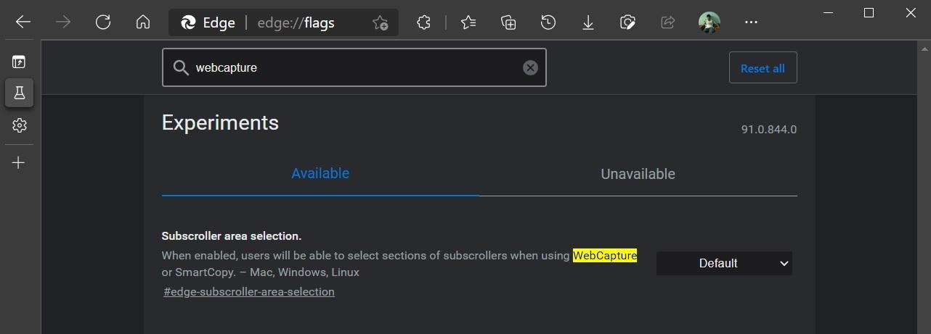Open browsing History

point(548,22)
